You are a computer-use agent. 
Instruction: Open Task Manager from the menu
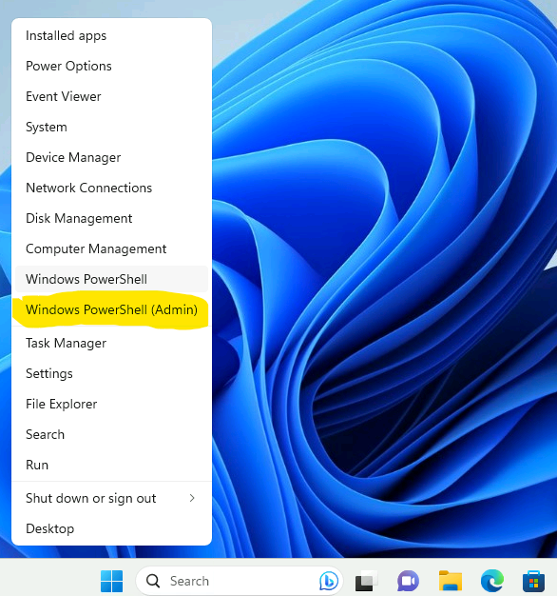pyautogui.click(x=111, y=343)
